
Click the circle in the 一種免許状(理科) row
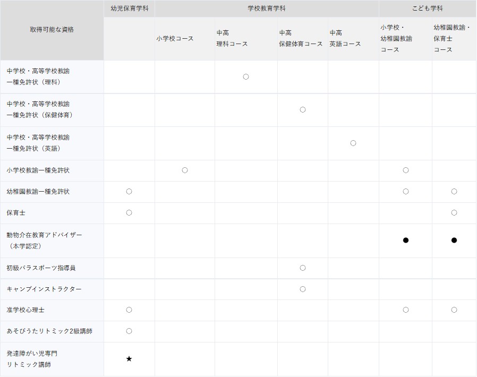point(246,76)
